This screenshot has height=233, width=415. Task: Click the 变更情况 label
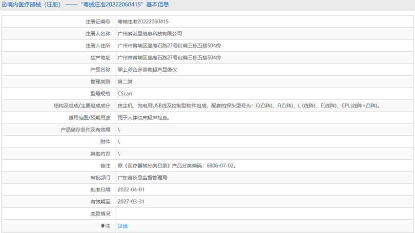pos(100,213)
